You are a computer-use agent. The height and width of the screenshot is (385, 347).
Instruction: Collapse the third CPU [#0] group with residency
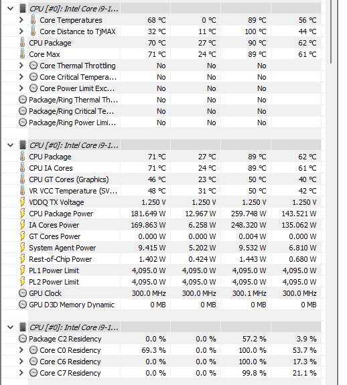[10, 327]
